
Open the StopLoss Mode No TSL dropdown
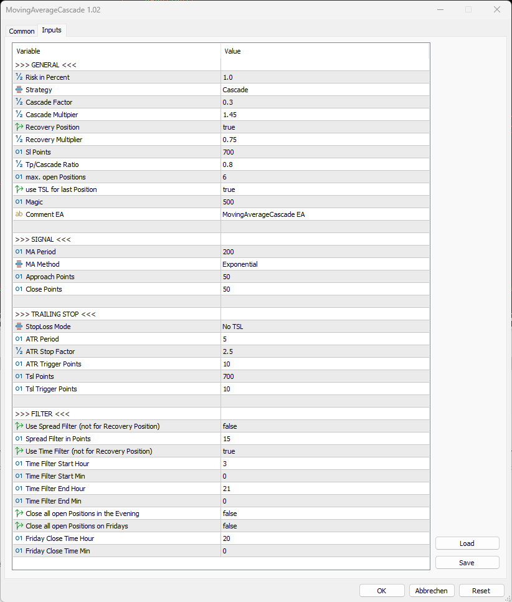click(x=324, y=327)
